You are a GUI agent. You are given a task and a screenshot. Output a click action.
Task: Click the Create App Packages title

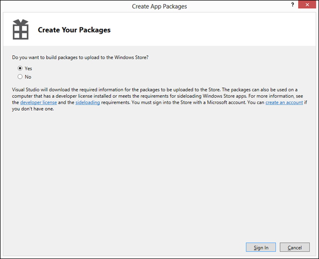pos(159,6)
